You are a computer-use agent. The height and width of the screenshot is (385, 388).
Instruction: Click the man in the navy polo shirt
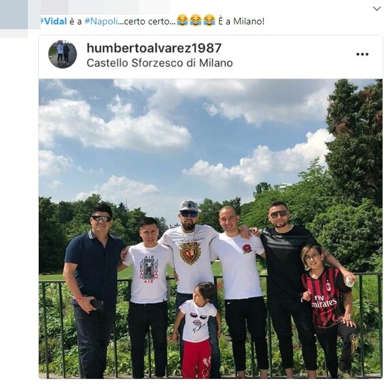[x=93, y=289]
